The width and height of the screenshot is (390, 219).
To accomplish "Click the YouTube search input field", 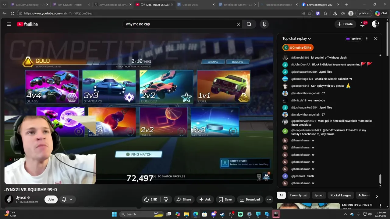I will click(180, 24).
